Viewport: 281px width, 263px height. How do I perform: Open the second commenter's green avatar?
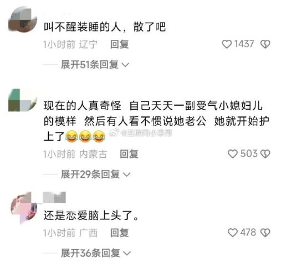coord(23,100)
